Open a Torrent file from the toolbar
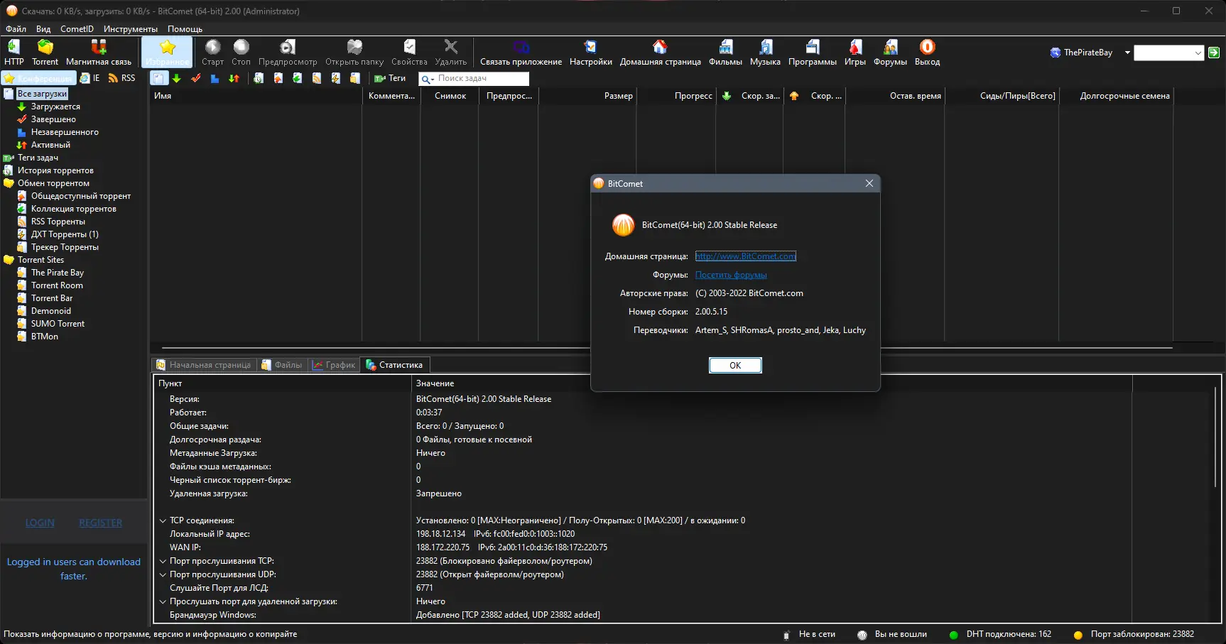 [x=45, y=53]
